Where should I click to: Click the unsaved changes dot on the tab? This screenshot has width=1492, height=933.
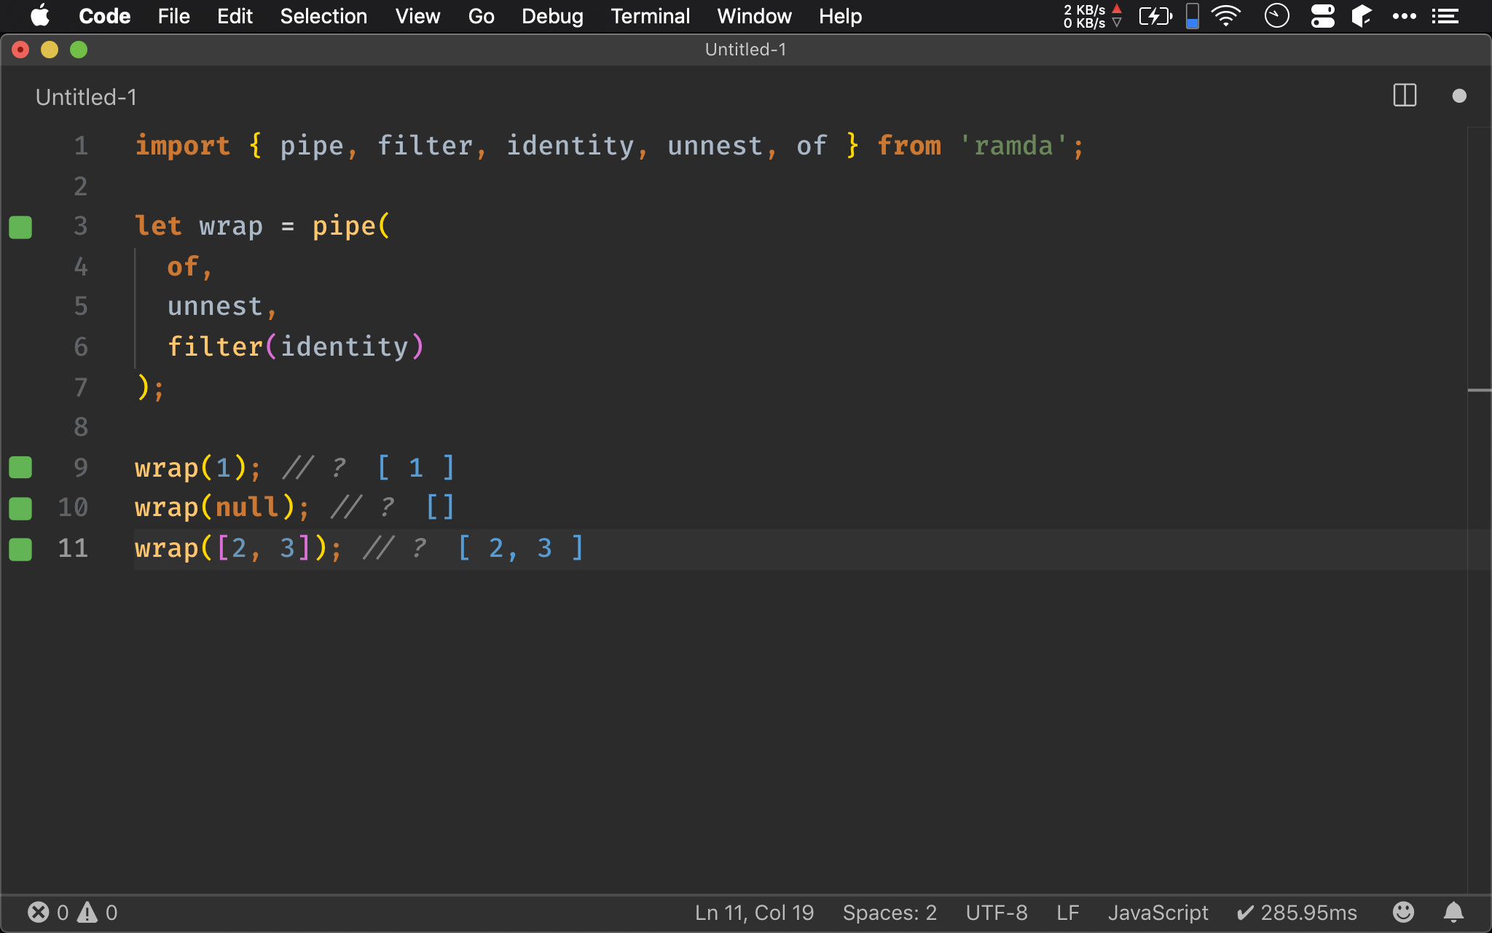click(x=1458, y=96)
